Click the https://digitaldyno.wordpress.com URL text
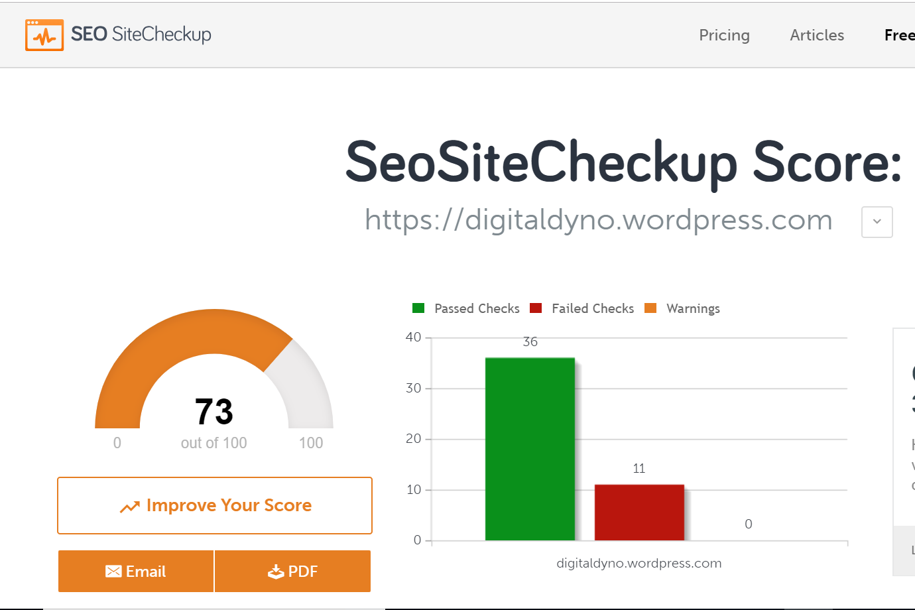The width and height of the screenshot is (915, 610). coord(599,220)
